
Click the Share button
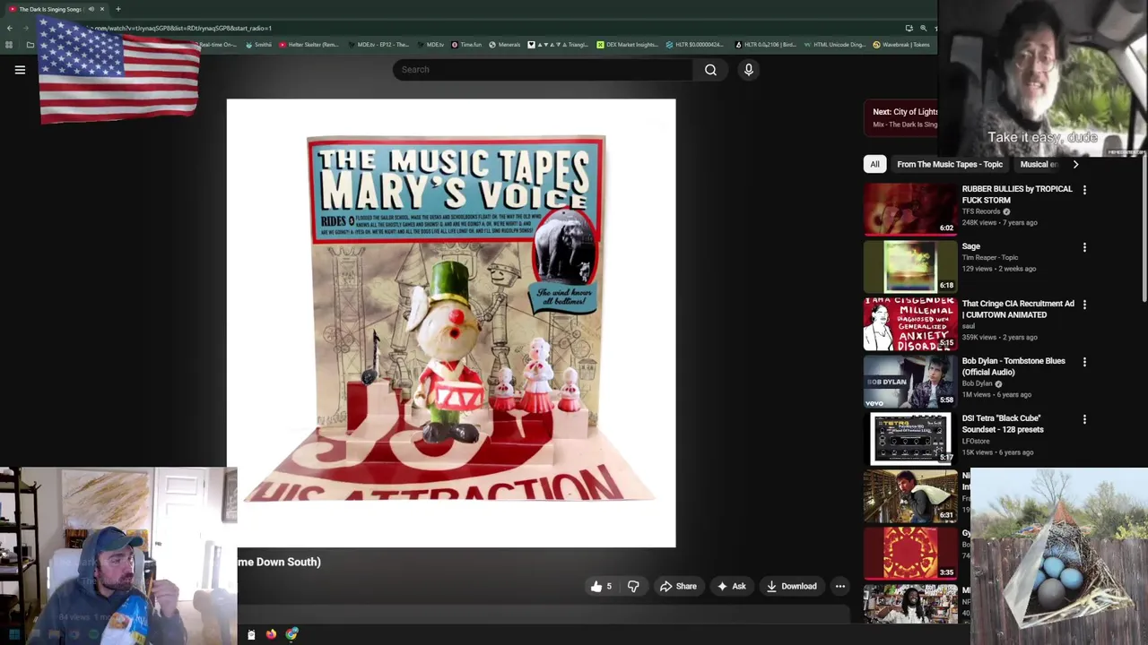click(x=678, y=587)
